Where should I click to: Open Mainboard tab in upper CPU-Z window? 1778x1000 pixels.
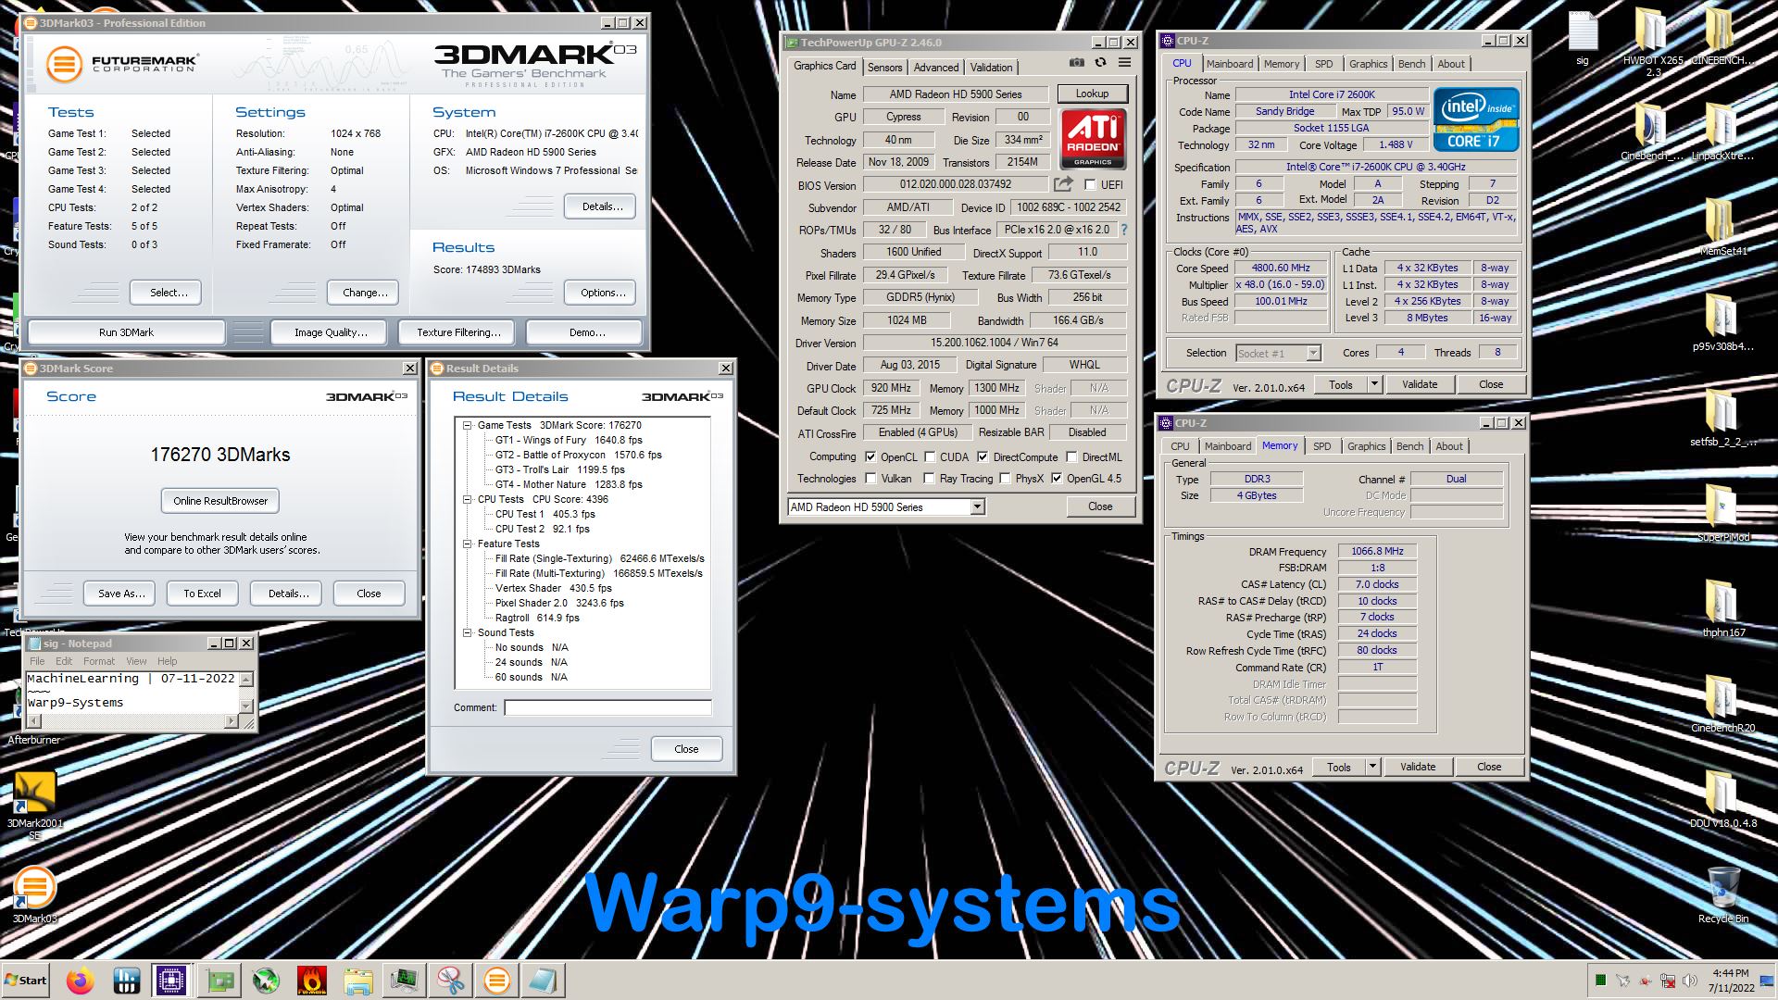click(x=1229, y=63)
